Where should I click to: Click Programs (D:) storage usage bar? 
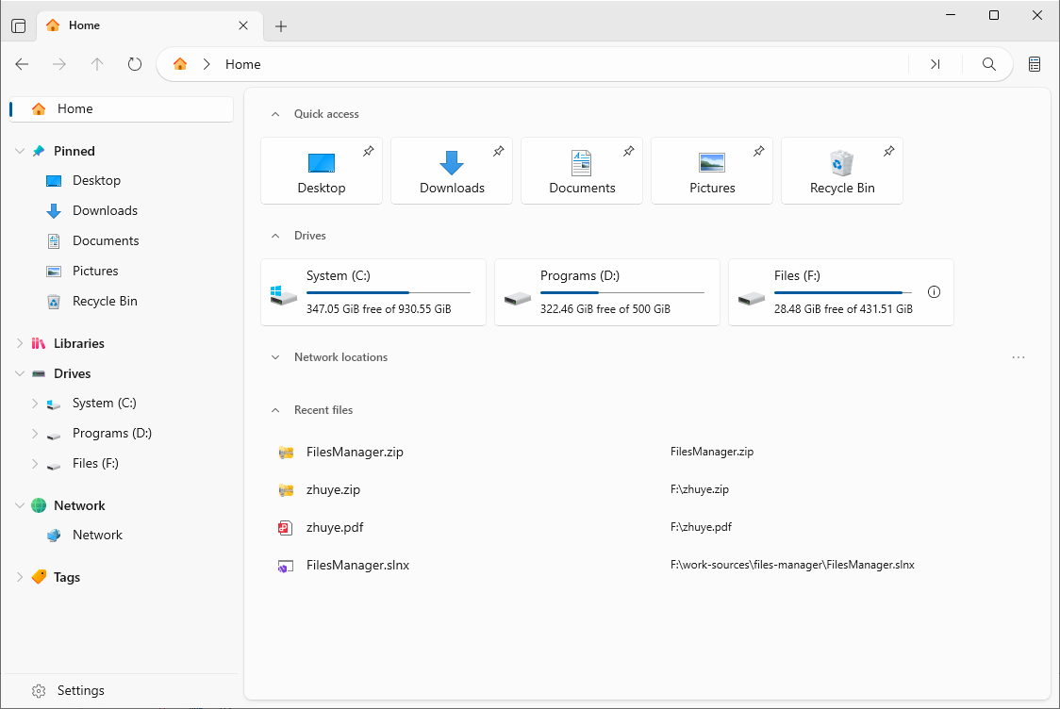tap(621, 292)
